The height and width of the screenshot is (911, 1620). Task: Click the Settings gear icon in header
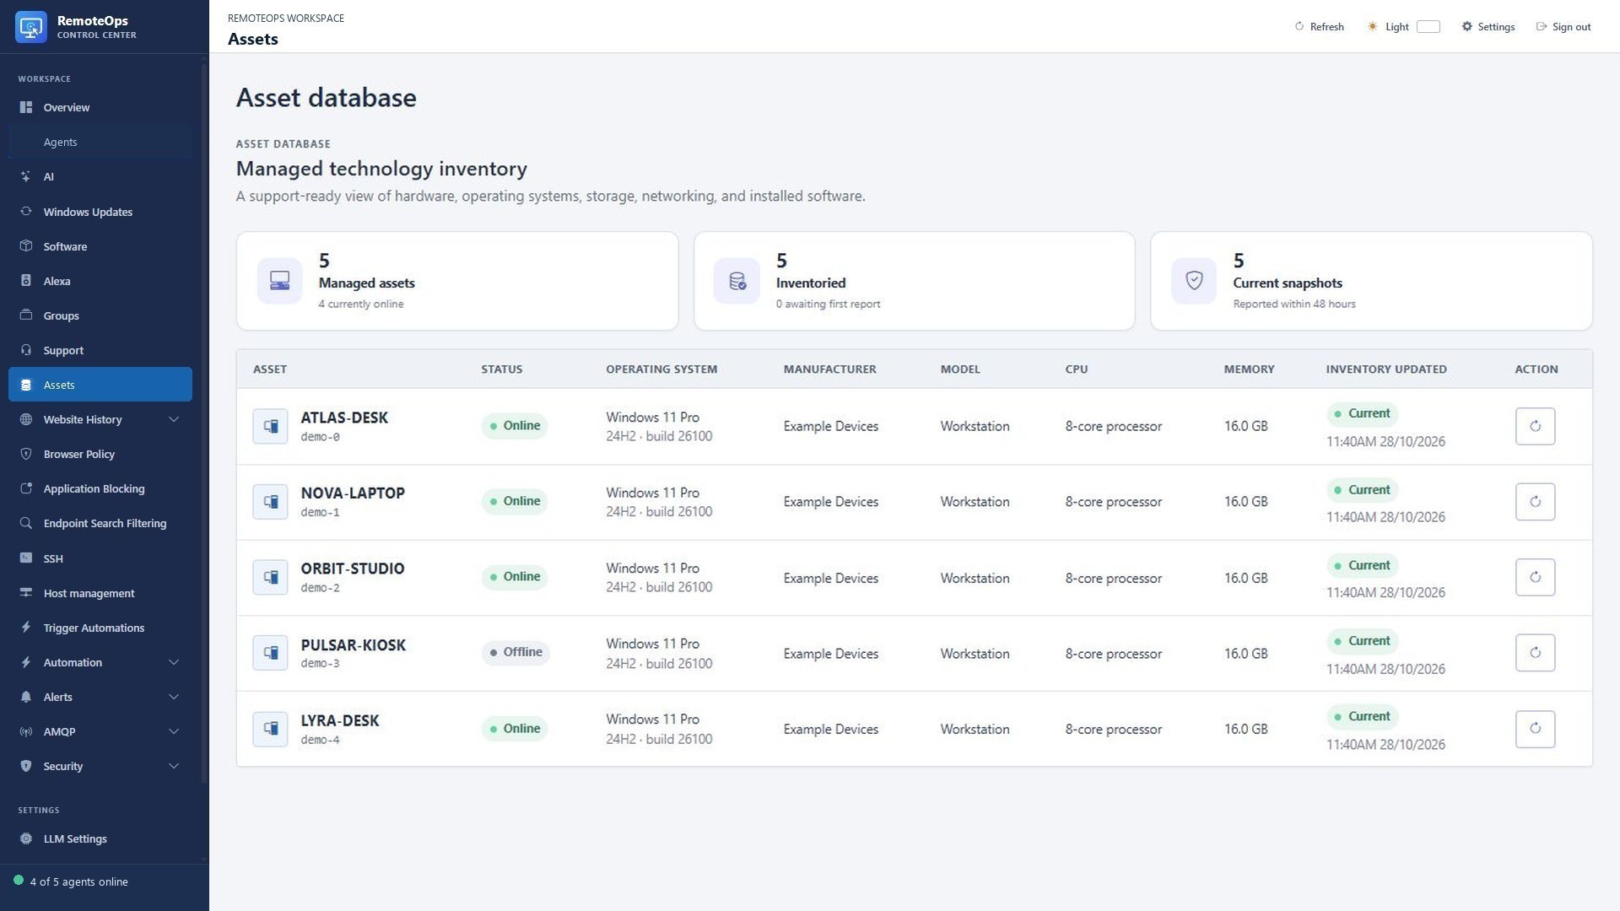click(1466, 27)
